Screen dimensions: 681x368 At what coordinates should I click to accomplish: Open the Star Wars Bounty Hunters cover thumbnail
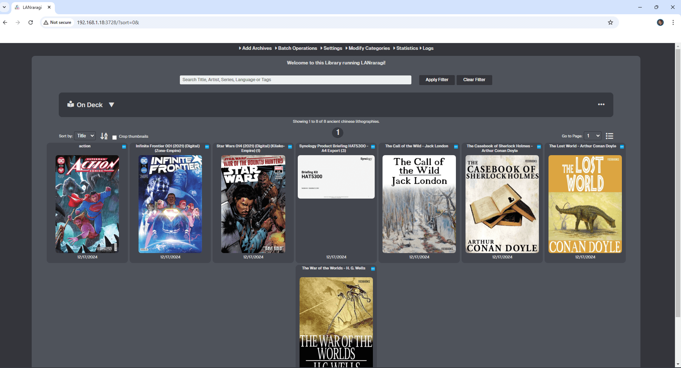(253, 204)
